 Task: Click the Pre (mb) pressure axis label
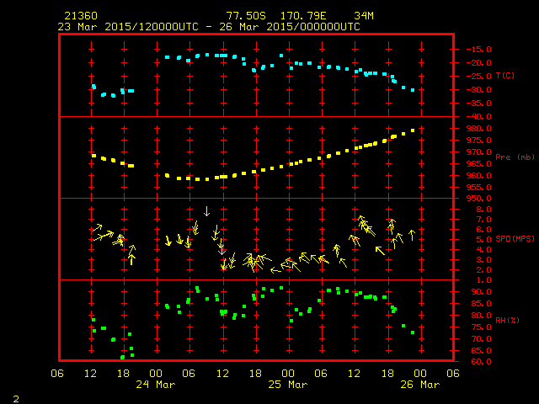tap(515, 157)
